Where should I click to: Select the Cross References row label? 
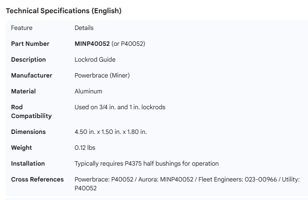click(37, 179)
